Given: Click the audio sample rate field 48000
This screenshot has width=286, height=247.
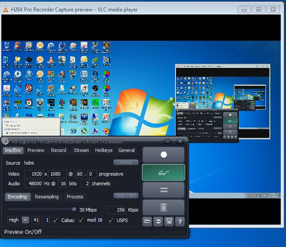Looking at the screenshot, I should 34,184.
